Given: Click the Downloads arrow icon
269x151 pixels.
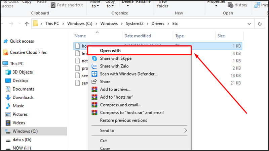Looking at the screenshot, I should pos(8,97).
